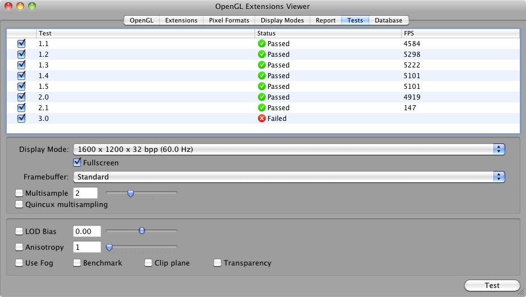The height and width of the screenshot is (297, 526).
Task: Click the green Passed icon for test 1.5
Action: click(x=262, y=86)
